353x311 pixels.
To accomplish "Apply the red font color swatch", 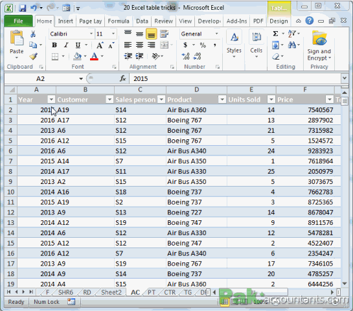I will click(x=94, y=56).
